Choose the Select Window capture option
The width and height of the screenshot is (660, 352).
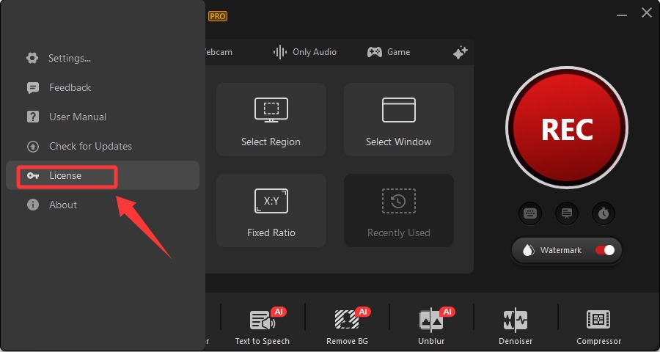(398, 120)
